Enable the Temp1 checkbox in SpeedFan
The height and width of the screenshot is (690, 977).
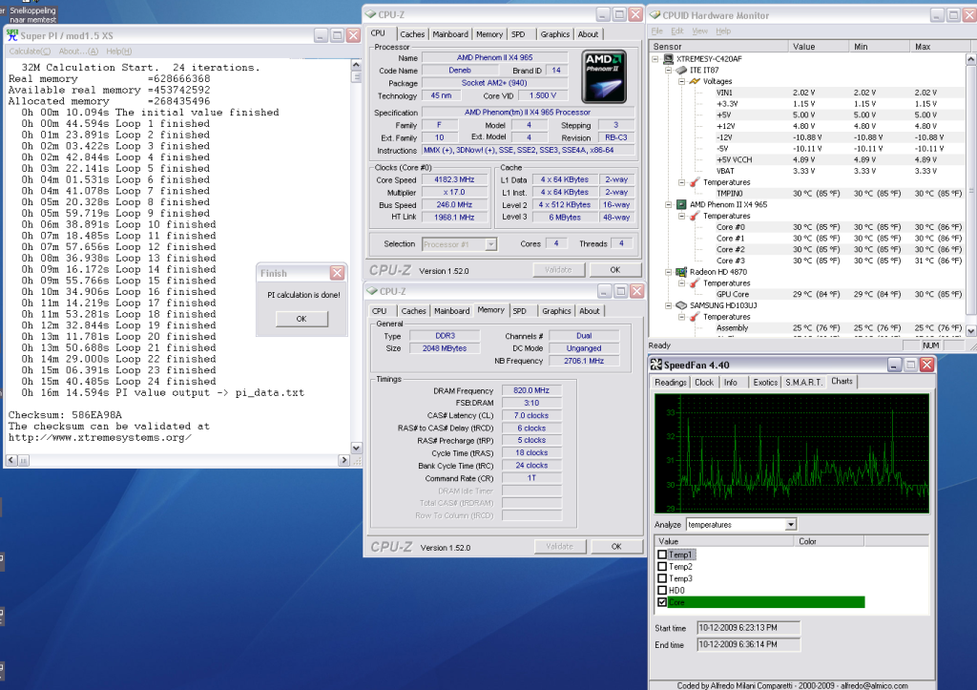tap(662, 554)
